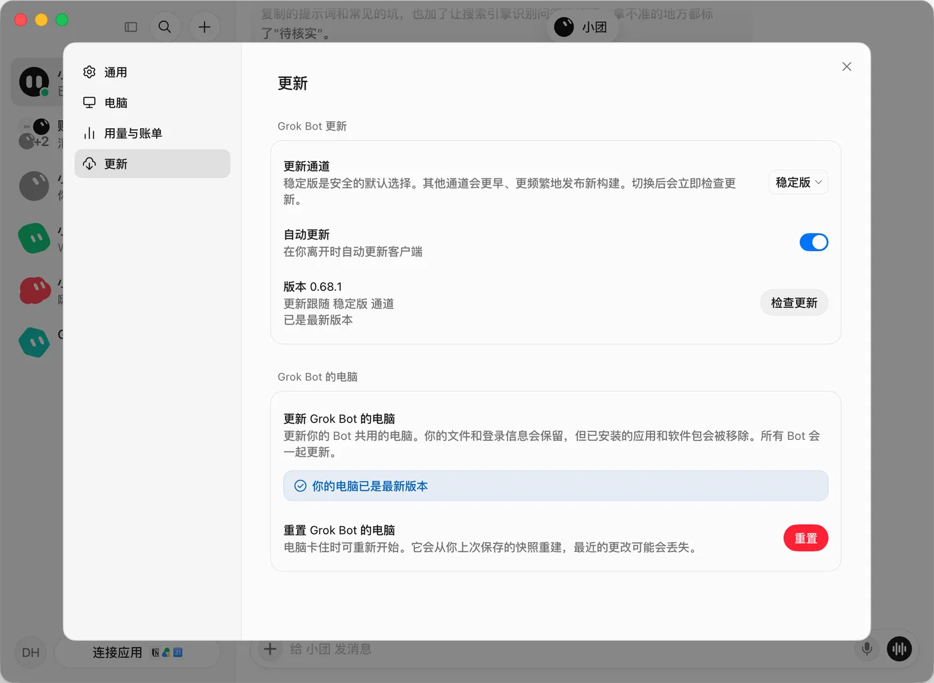The image size is (934, 683).
Task: Open the 用量与账单 settings tab
Action: [x=152, y=134]
